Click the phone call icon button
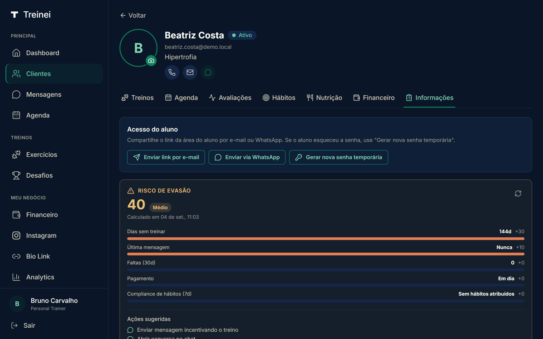The width and height of the screenshot is (543, 339). (x=172, y=72)
